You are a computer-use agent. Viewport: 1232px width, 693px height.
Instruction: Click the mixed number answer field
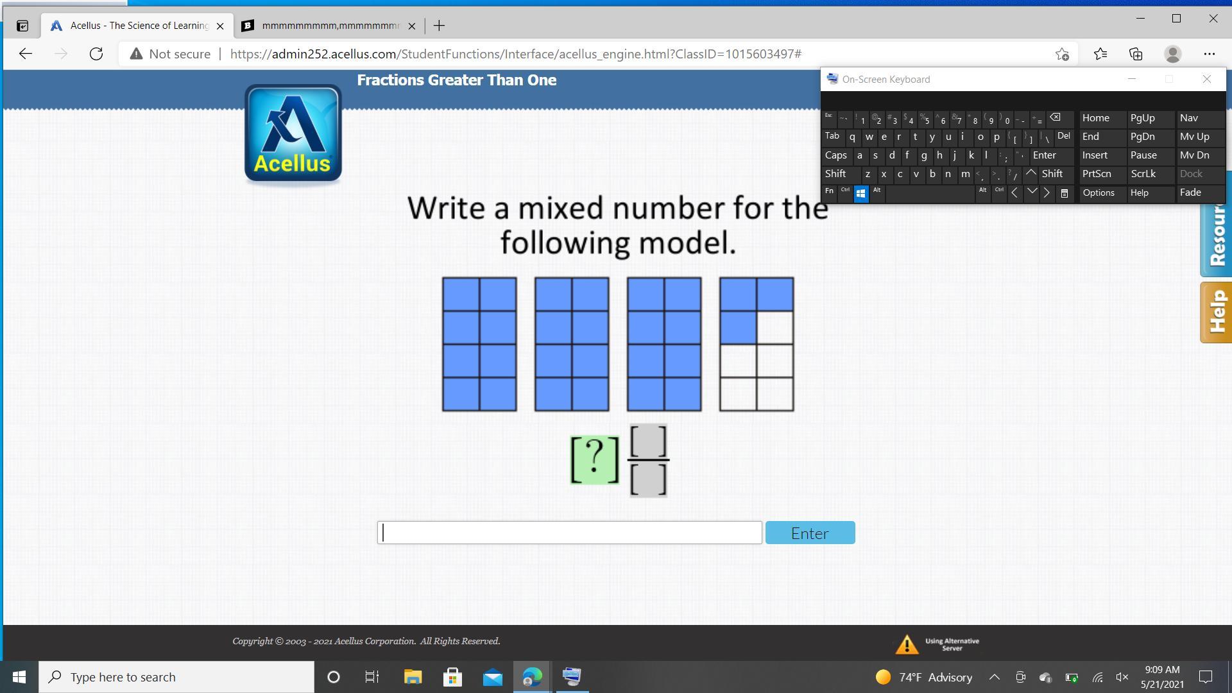coord(569,533)
